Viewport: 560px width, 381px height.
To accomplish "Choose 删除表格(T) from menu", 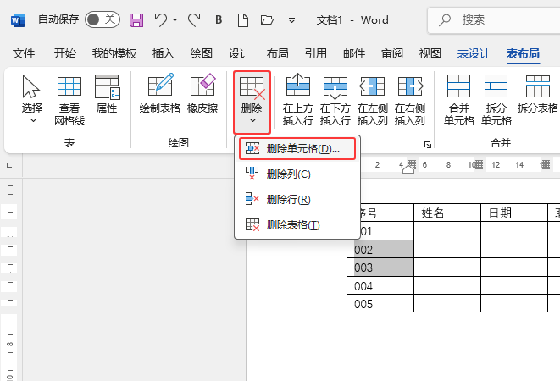I will point(297,225).
